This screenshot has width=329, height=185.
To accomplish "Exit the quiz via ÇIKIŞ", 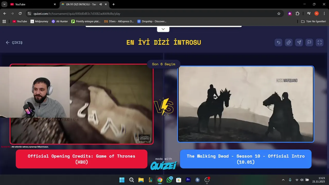I will (14, 43).
